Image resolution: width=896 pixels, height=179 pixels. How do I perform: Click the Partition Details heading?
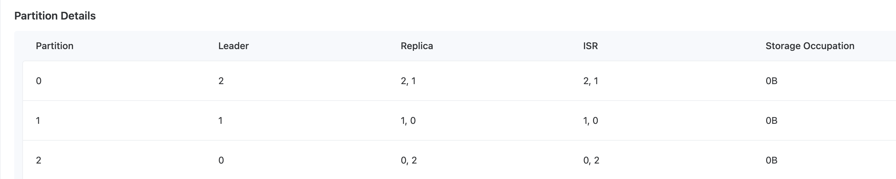(x=55, y=16)
